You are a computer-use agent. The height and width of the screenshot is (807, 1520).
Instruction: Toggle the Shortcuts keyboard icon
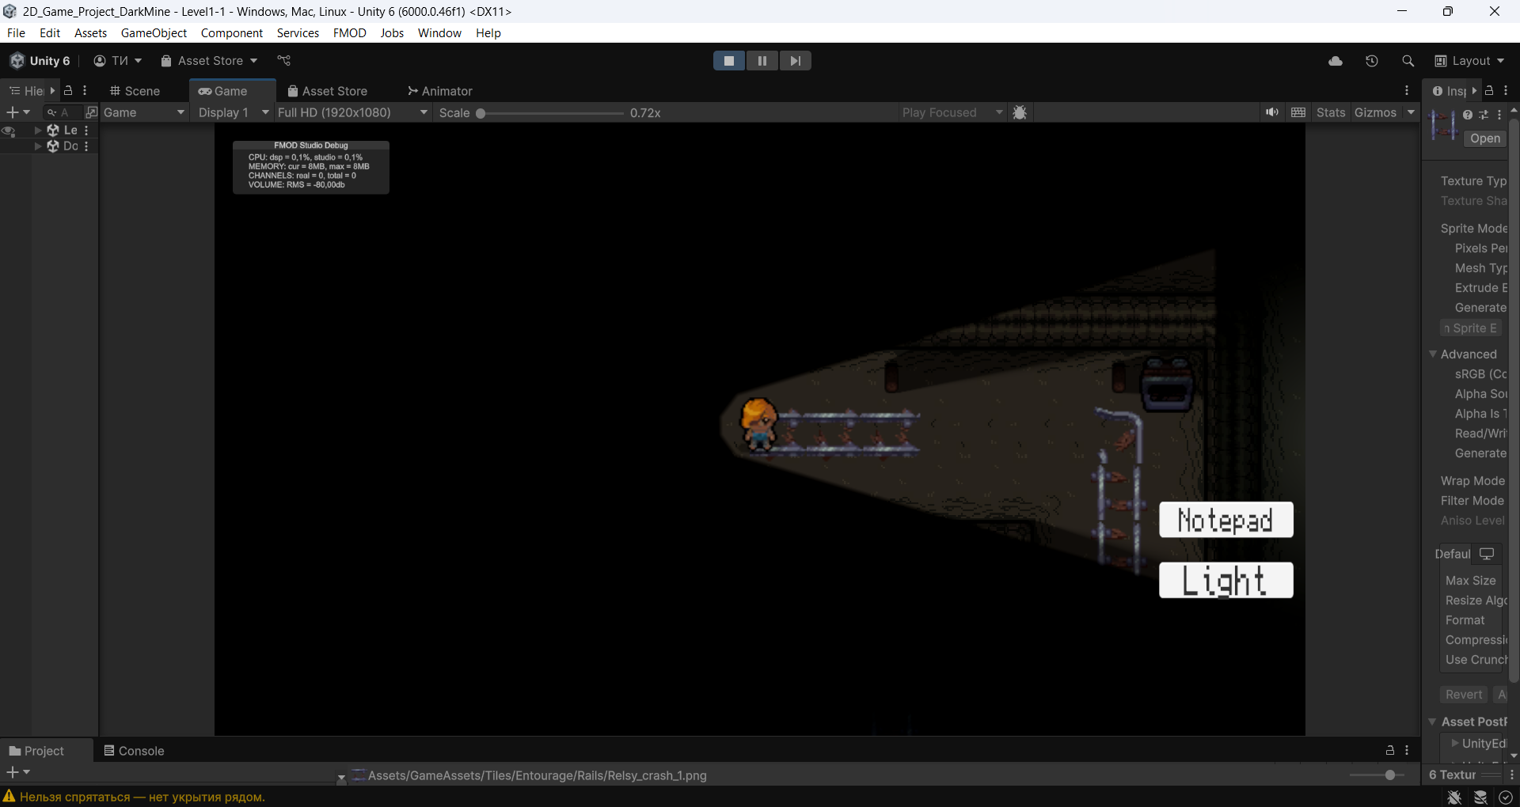pos(1298,112)
